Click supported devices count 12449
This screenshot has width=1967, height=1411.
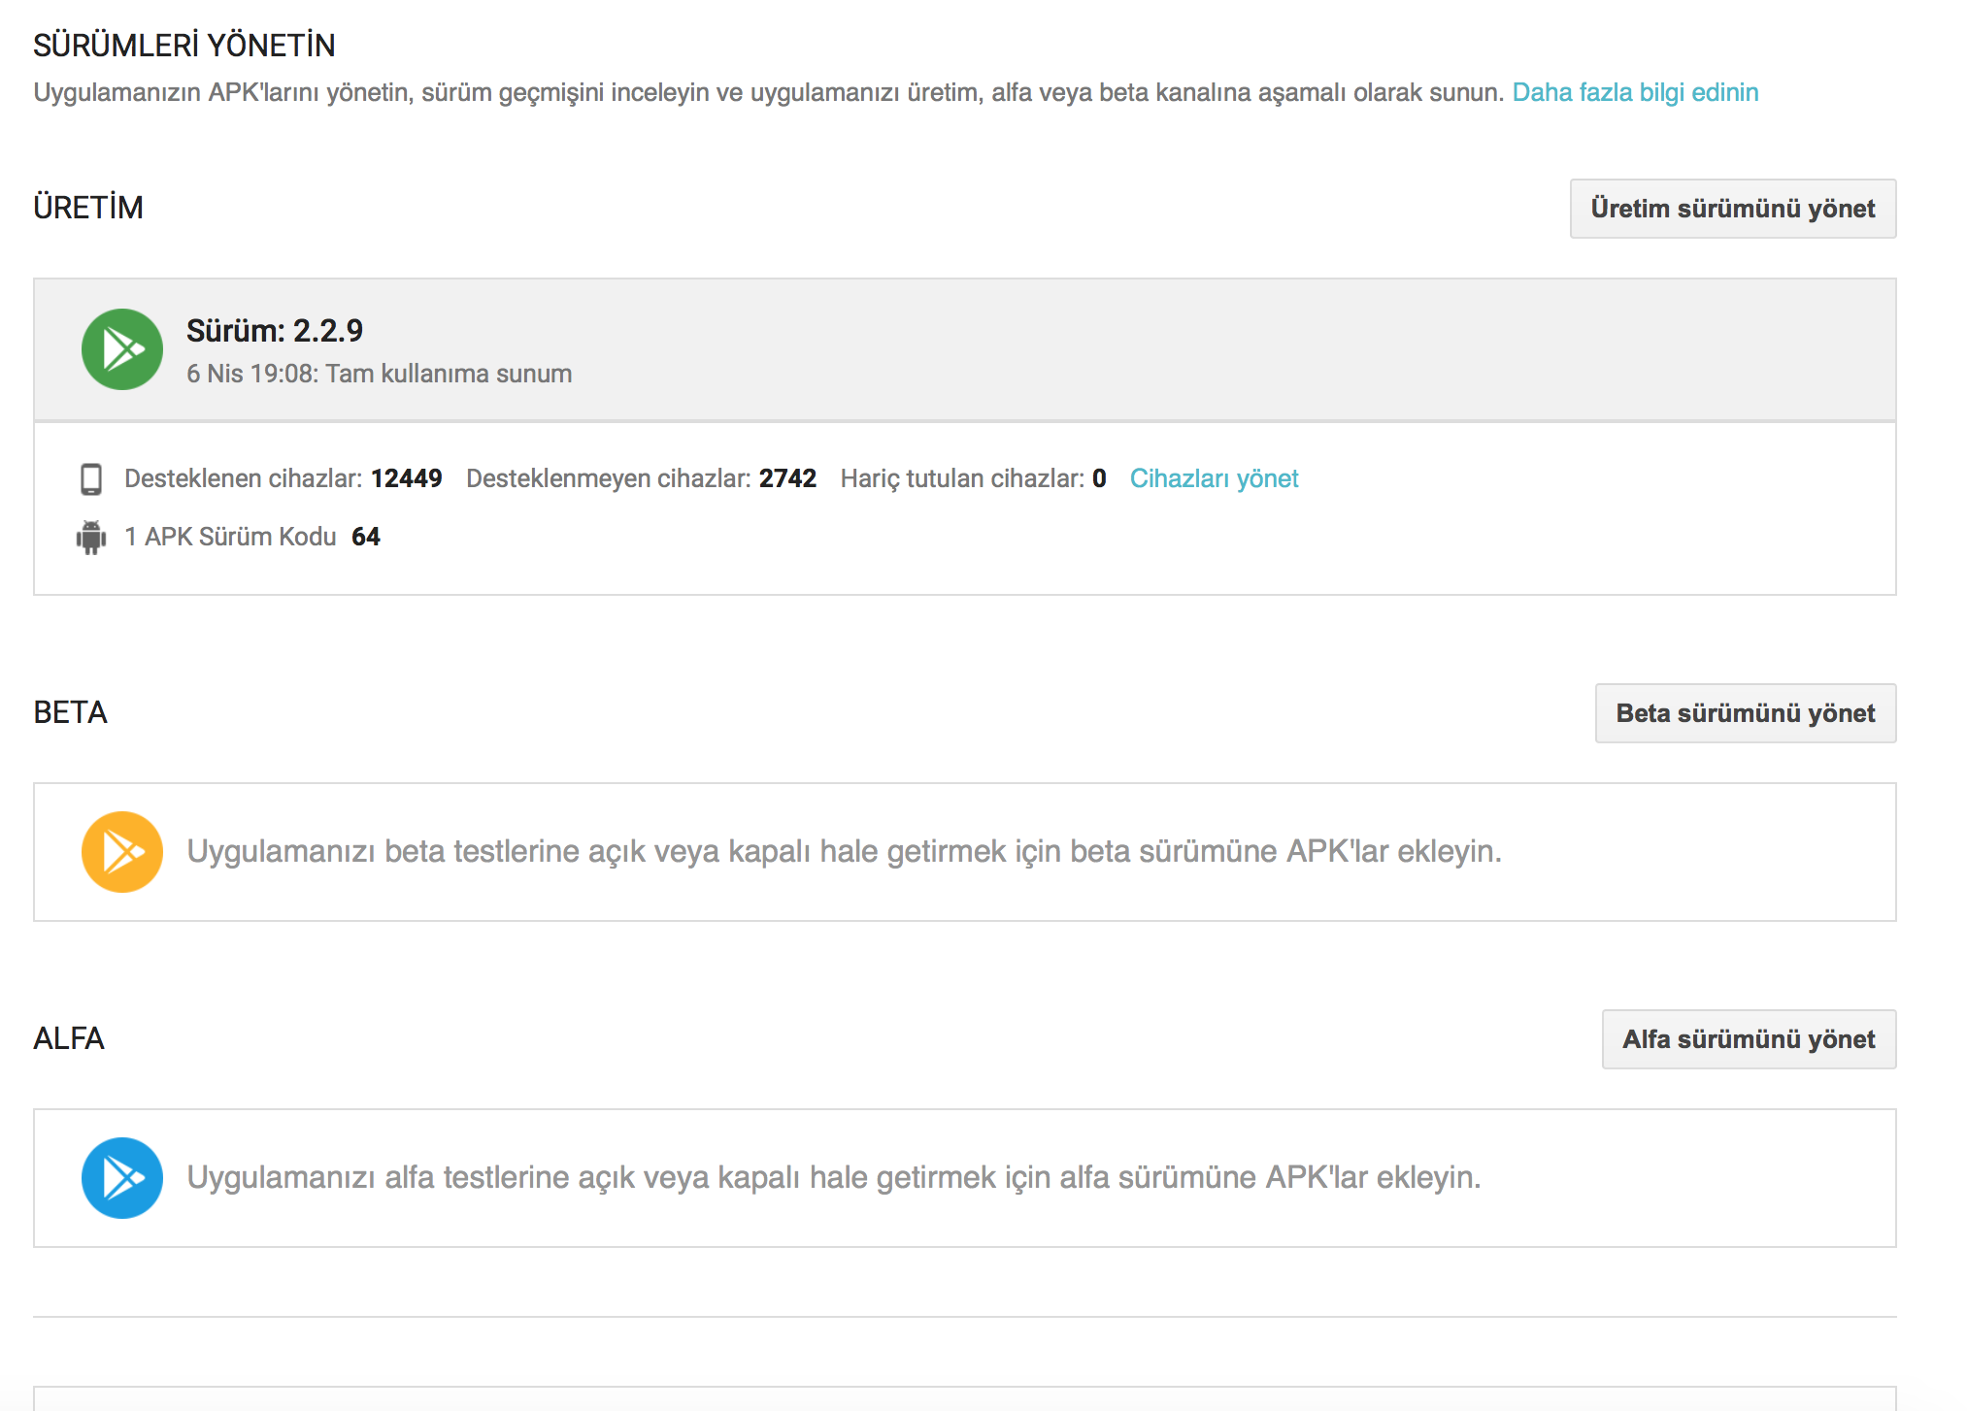[407, 478]
